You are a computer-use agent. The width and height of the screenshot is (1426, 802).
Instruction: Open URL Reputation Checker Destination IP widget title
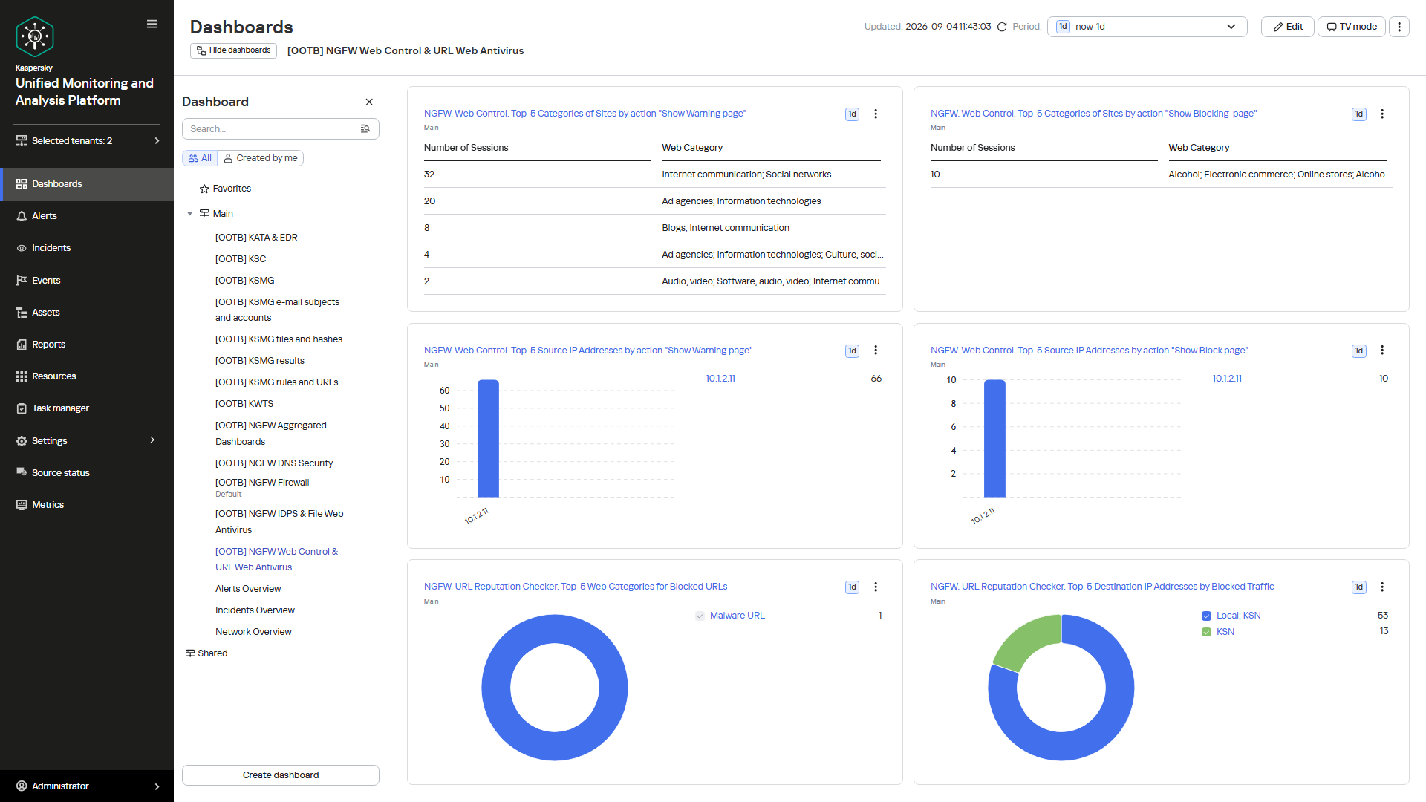coord(1102,587)
